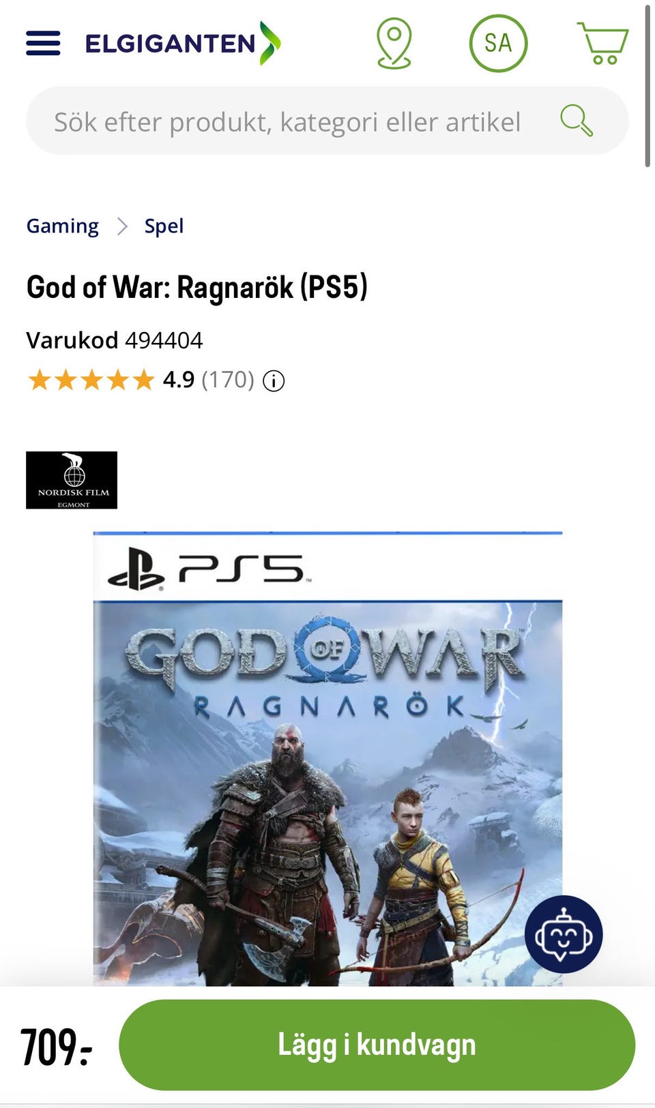Viewport: 655px width, 1108px height.
Task: Click the 709:- price label
Action: [56, 1047]
